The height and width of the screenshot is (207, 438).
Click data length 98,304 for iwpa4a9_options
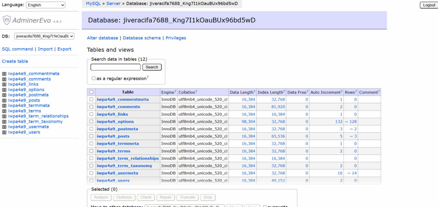[x=249, y=122]
